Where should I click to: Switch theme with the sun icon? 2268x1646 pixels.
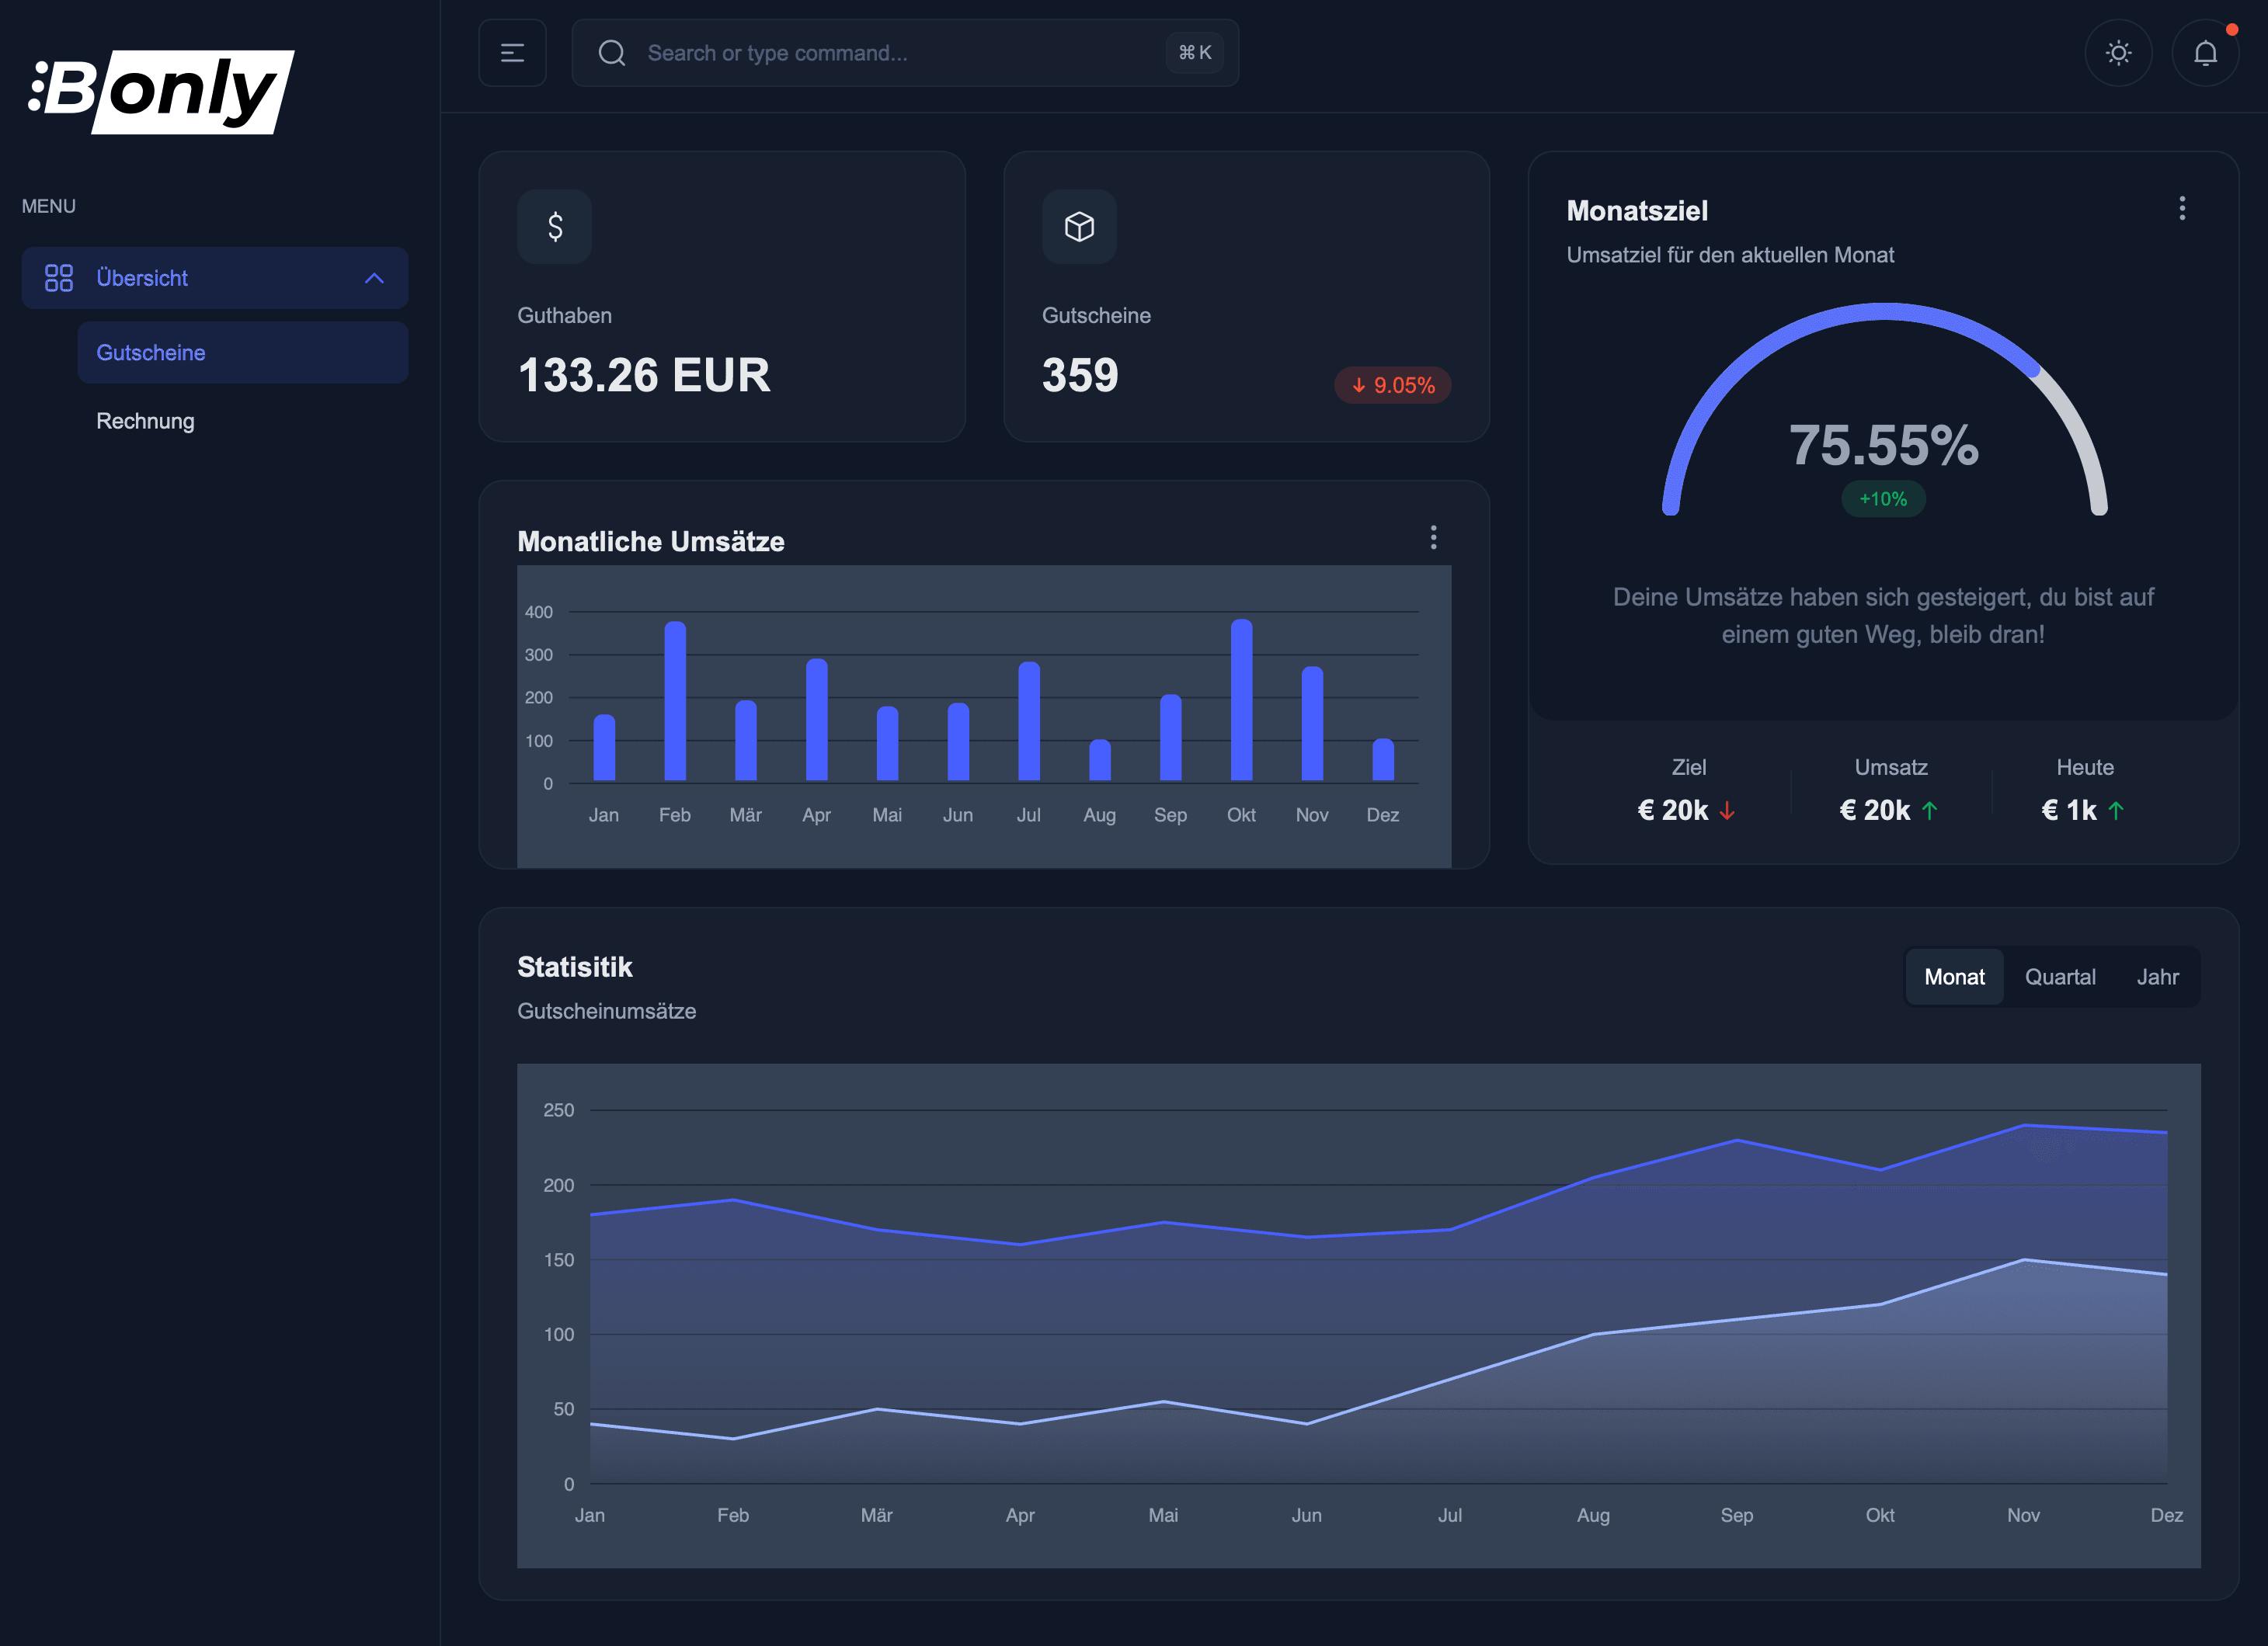[x=2118, y=53]
